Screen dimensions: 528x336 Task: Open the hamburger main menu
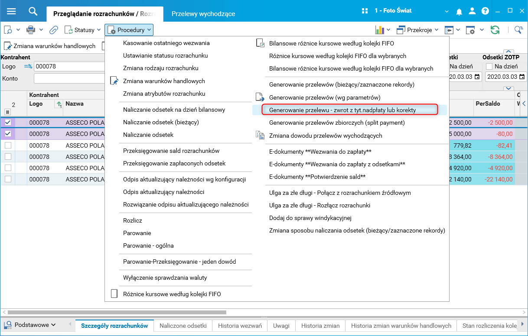[11, 11]
